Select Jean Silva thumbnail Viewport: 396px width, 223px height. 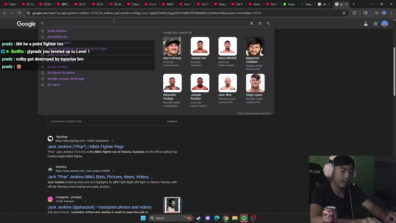click(x=227, y=83)
